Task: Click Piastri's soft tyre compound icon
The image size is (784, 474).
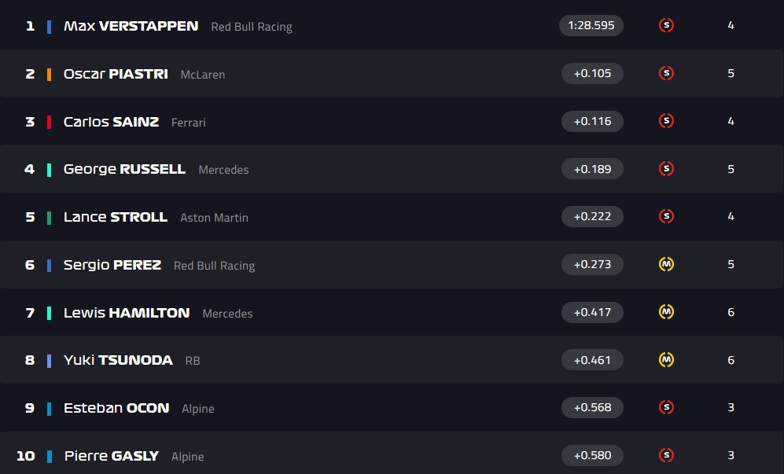Action: (666, 73)
